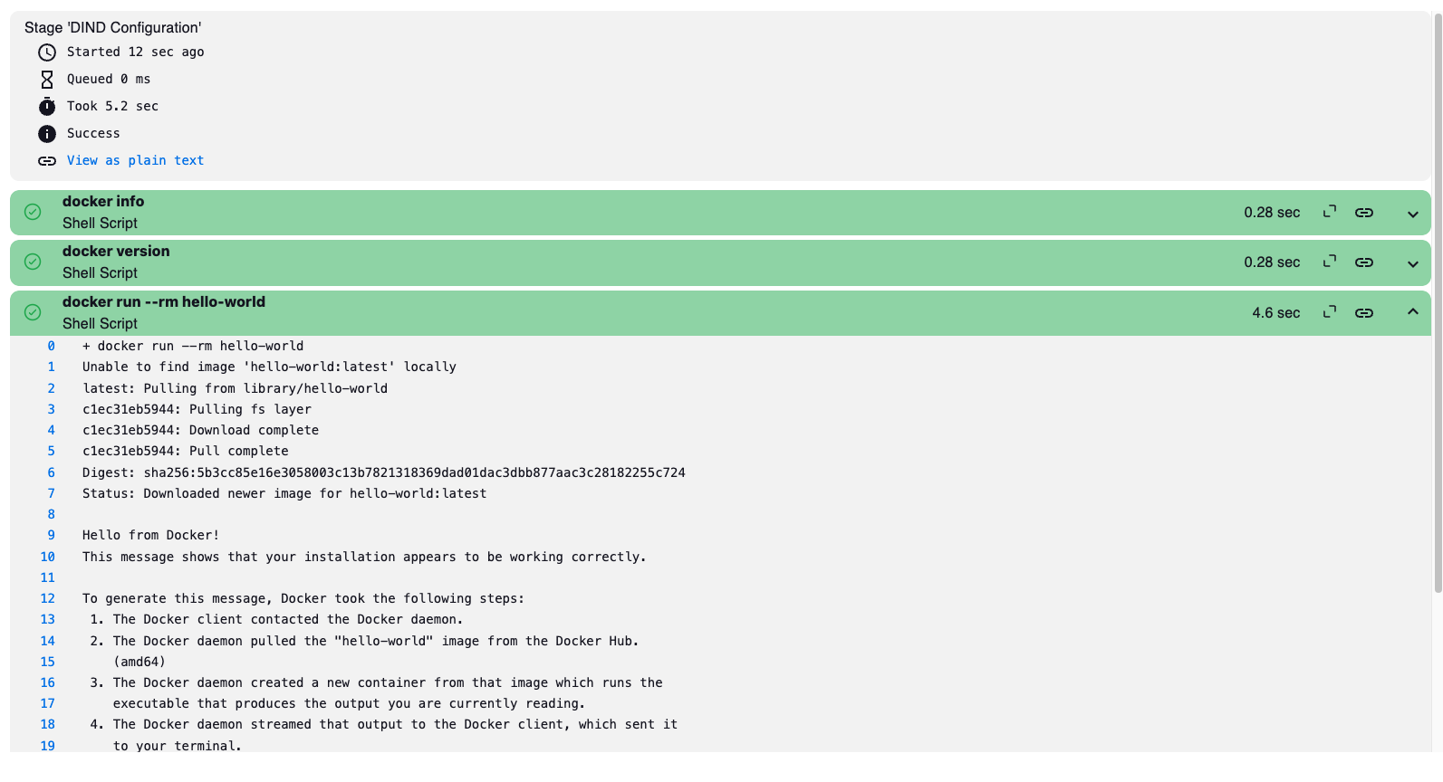Click the chain-link icon beside "View as plain text"
1443x782 pixels.
[x=46, y=160]
